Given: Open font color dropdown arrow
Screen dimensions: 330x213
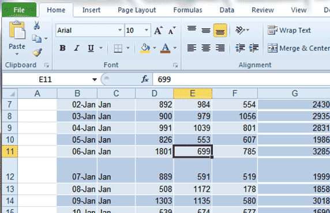Looking at the screenshot, I should [x=175, y=48].
